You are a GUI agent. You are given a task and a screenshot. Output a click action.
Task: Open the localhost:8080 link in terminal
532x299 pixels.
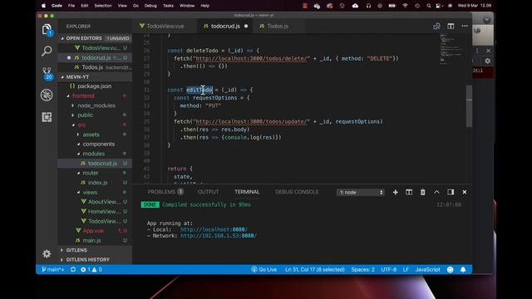click(214, 229)
